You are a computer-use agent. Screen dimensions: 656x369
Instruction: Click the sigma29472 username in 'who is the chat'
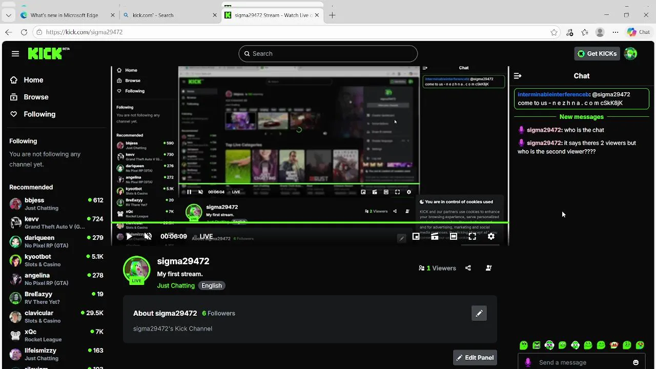tap(544, 130)
